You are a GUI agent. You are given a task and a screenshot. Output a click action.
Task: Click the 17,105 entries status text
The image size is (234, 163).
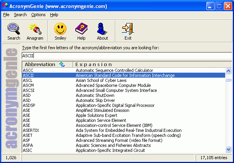(214, 158)
